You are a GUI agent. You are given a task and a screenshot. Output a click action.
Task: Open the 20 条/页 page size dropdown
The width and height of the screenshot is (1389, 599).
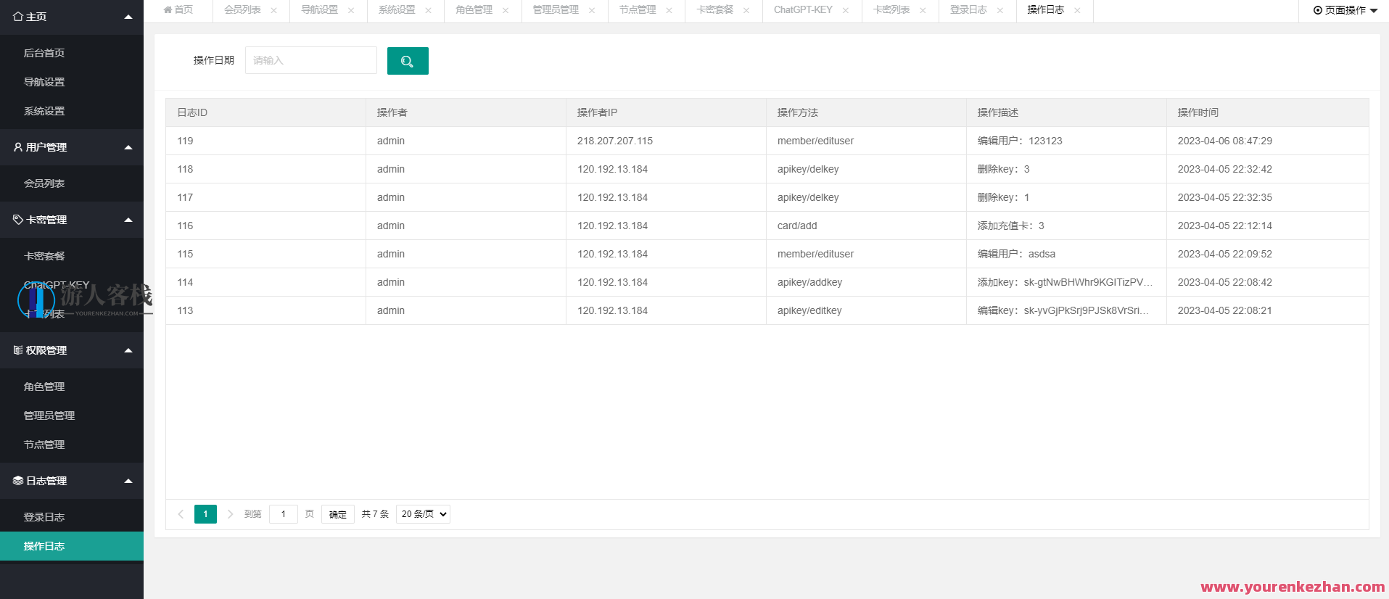[423, 514]
